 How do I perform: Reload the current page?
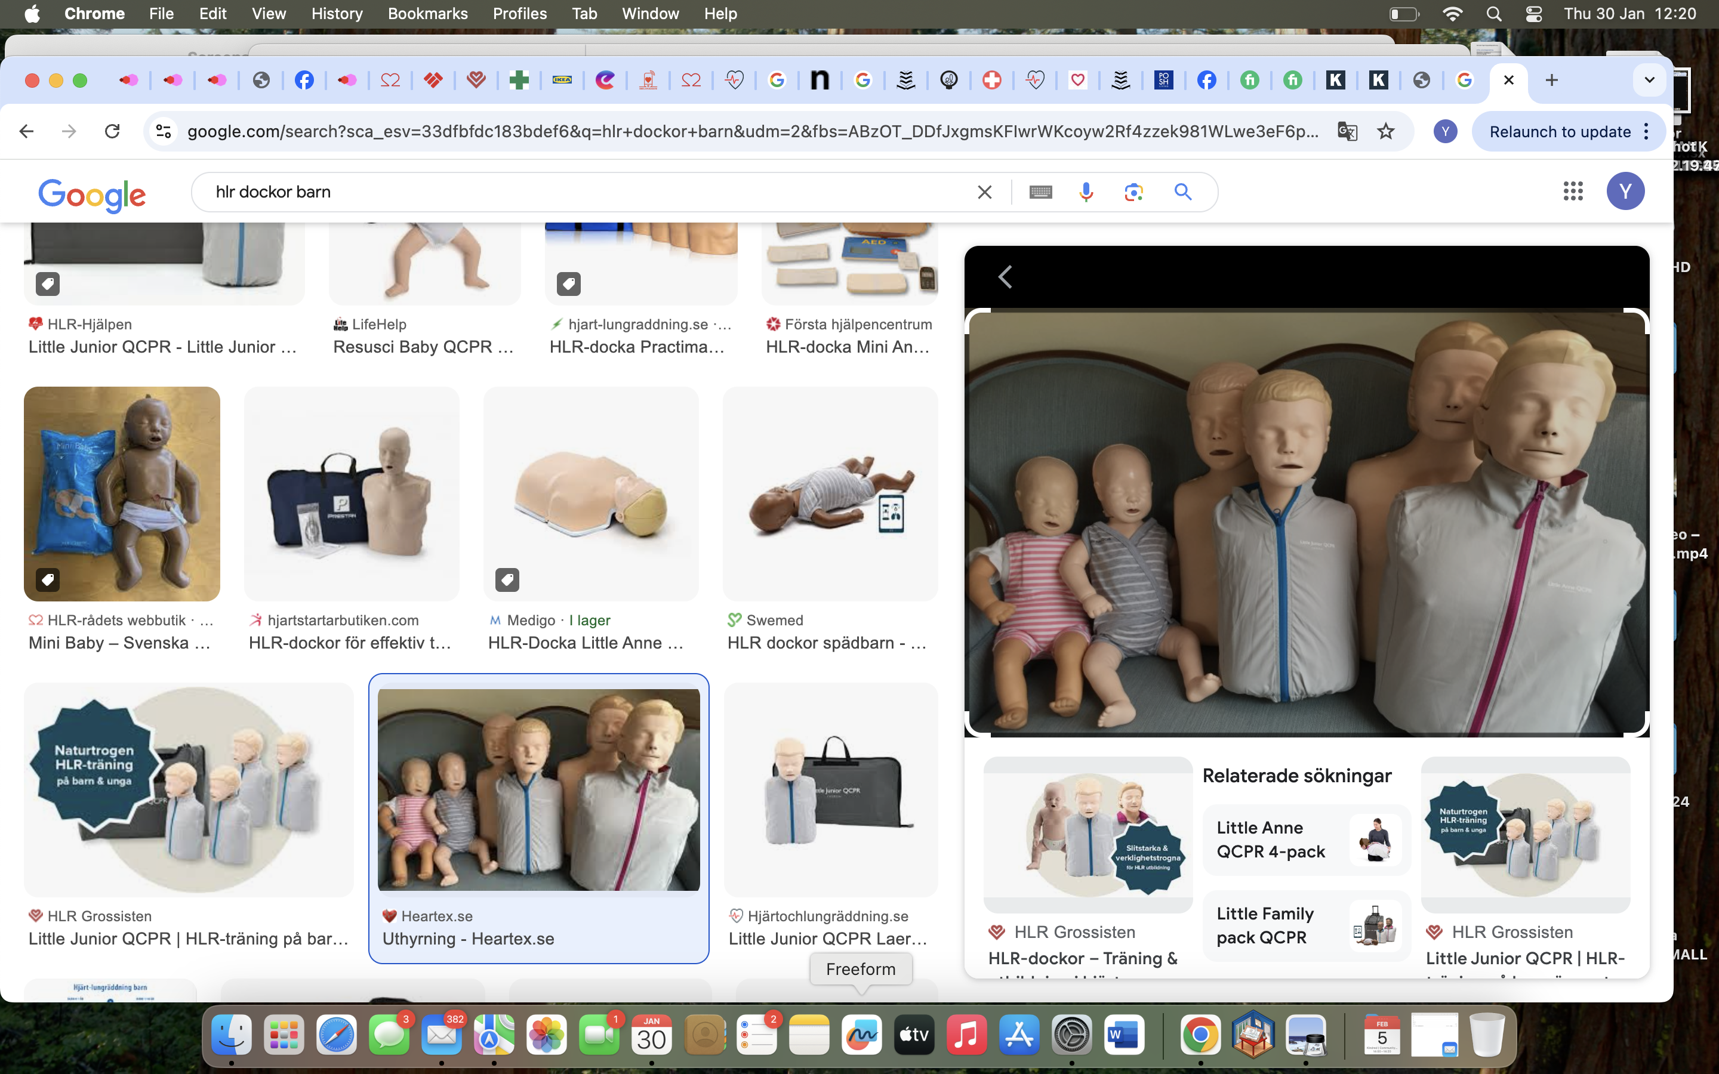(x=112, y=131)
